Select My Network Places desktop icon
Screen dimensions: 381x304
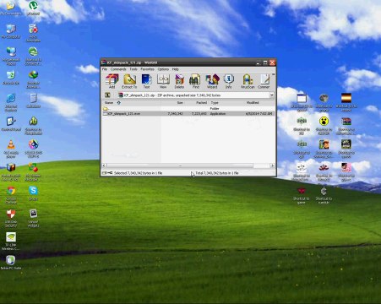click(11, 56)
